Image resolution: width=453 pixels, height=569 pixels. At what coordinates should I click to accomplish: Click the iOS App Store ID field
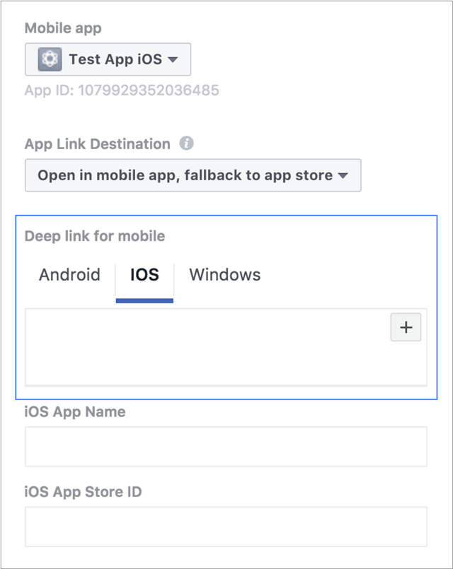(x=226, y=526)
